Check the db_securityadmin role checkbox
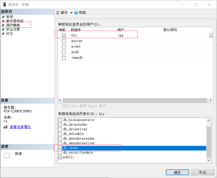The width and height of the screenshot is (217, 178). pyautogui.click(x=60, y=153)
